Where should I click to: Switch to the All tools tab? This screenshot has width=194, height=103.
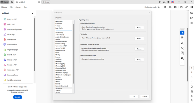point(4,7)
